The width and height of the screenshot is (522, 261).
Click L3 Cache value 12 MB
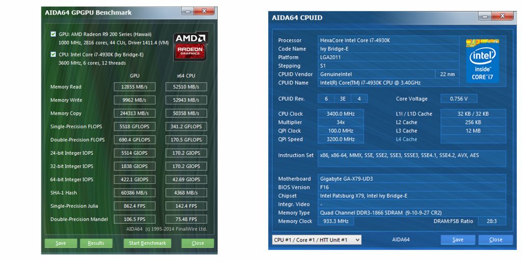(474, 131)
